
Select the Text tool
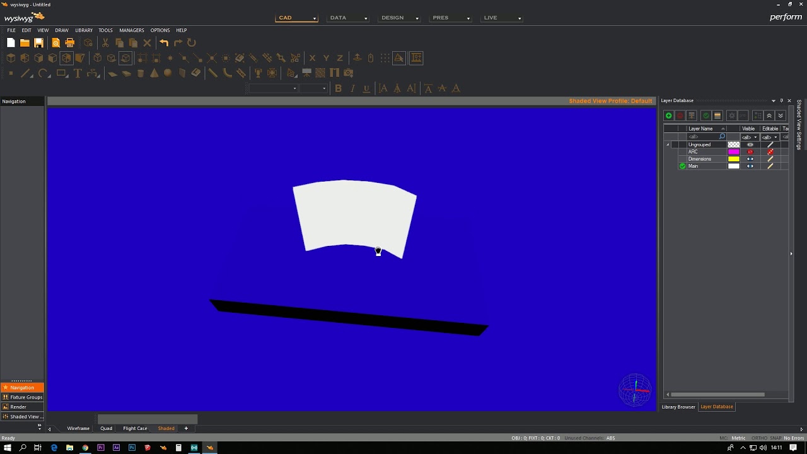click(x=78, y=73)
